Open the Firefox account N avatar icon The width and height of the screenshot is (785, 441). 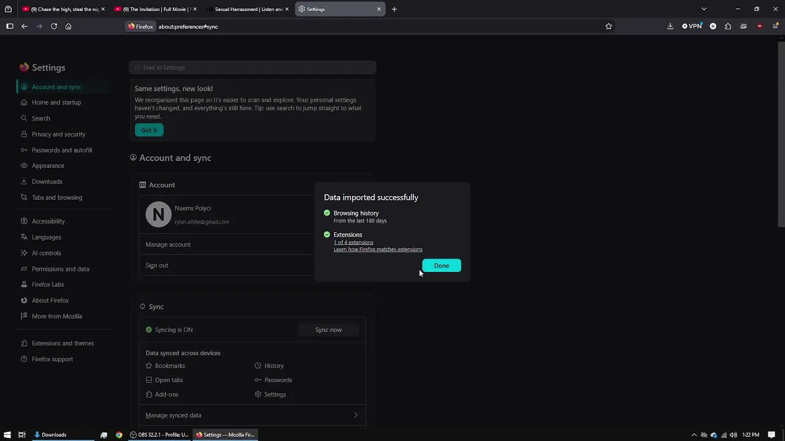tap(713, 26)
